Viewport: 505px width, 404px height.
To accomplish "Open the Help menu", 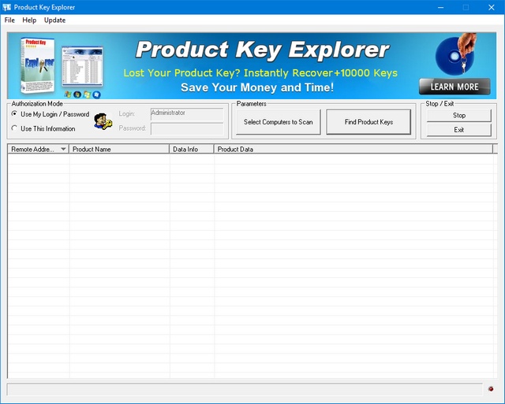I will click(29, 20).
